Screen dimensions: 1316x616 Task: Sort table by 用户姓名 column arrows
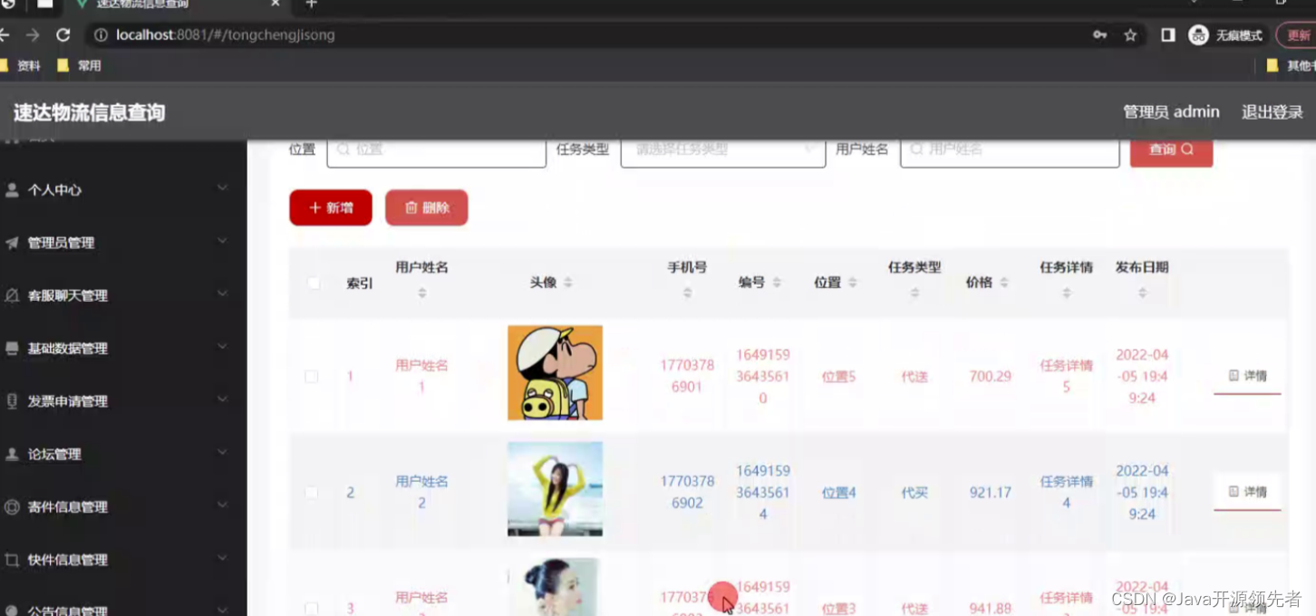pyautogui.click(x=421, y=294)
